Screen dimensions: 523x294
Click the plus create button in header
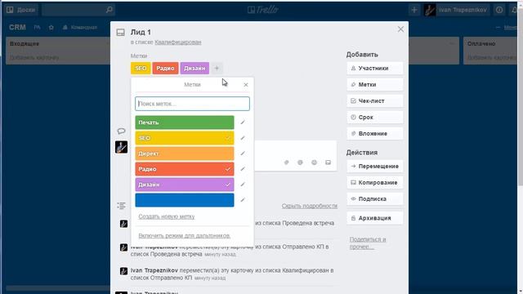click(x=414, y=10)
